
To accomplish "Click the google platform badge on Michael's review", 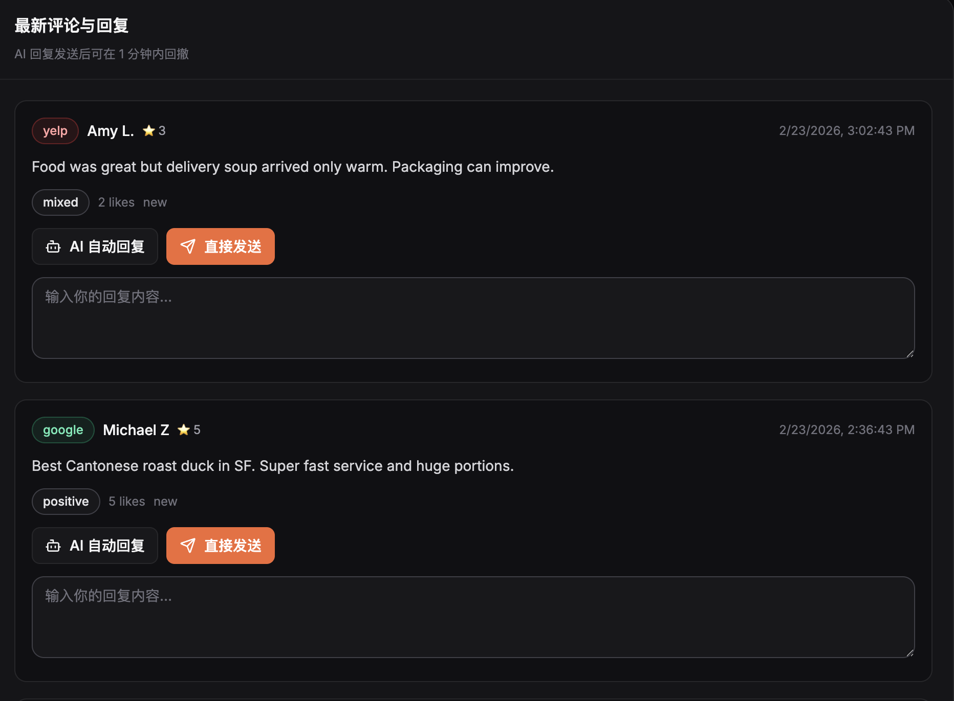I will point(63,429).
